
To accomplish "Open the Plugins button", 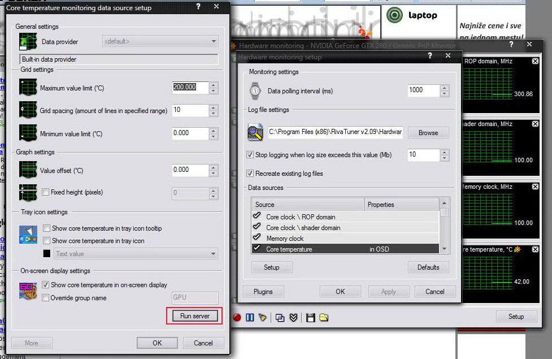I will coord(263,291).
